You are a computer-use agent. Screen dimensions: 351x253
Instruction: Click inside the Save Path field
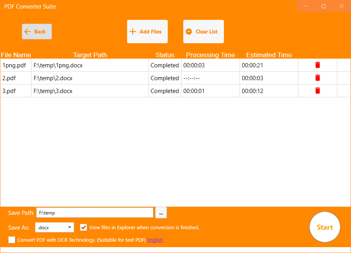[95, 213]
